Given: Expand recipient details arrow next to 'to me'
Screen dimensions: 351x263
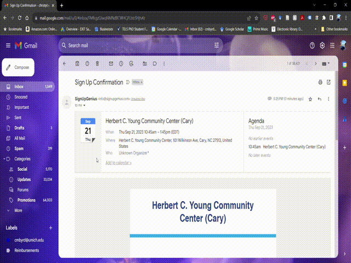Looking at the screenshot, I should [x=84, y=105].
